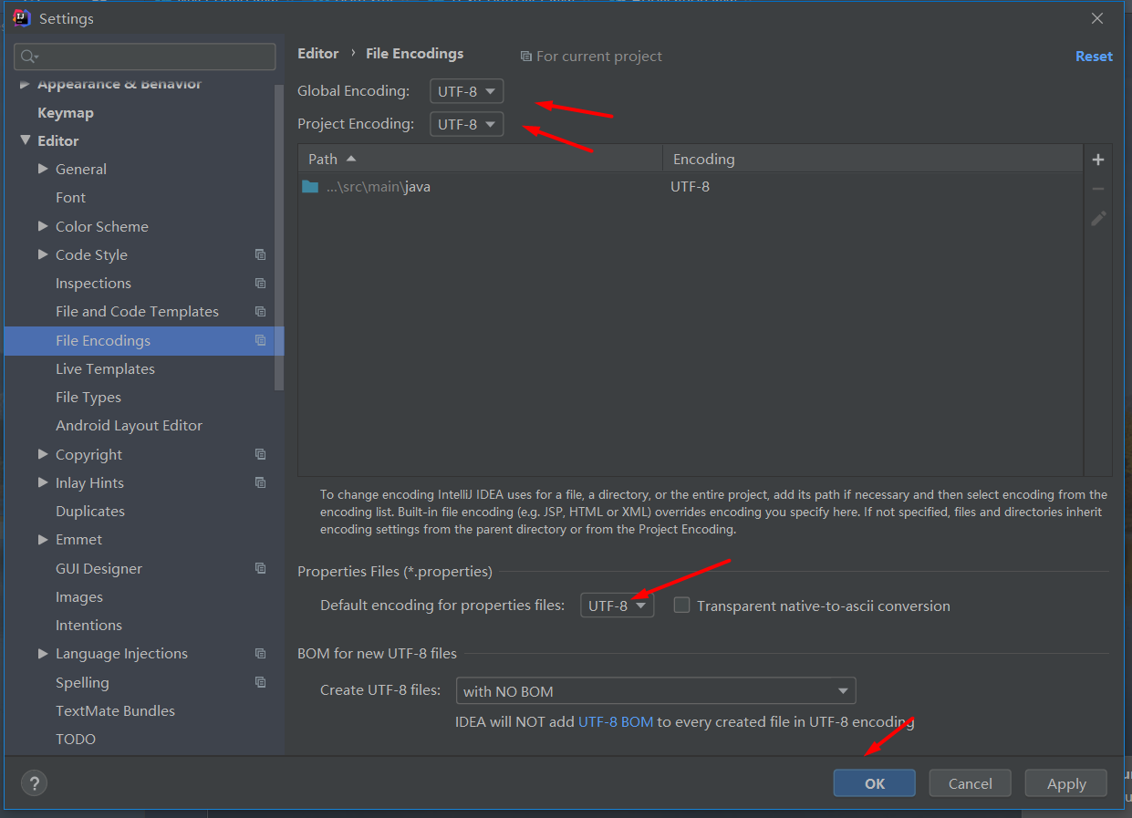
Task: Click project-level icon next to Code Style
Action: click(261, 255)
